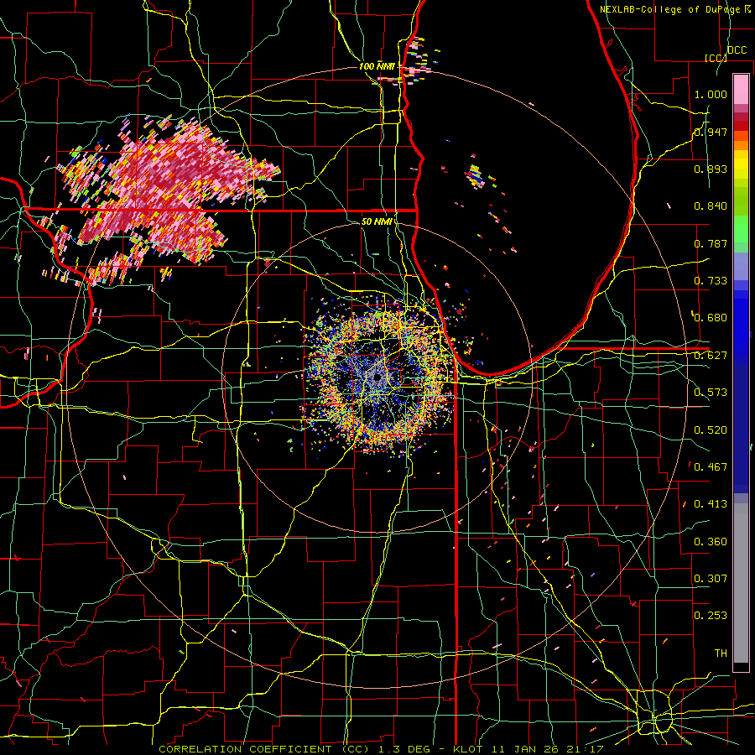Screen dimensions: 755x755
Task: Select the 0.253 scale value
Action: pyautogui.click(x=711, y=616)
